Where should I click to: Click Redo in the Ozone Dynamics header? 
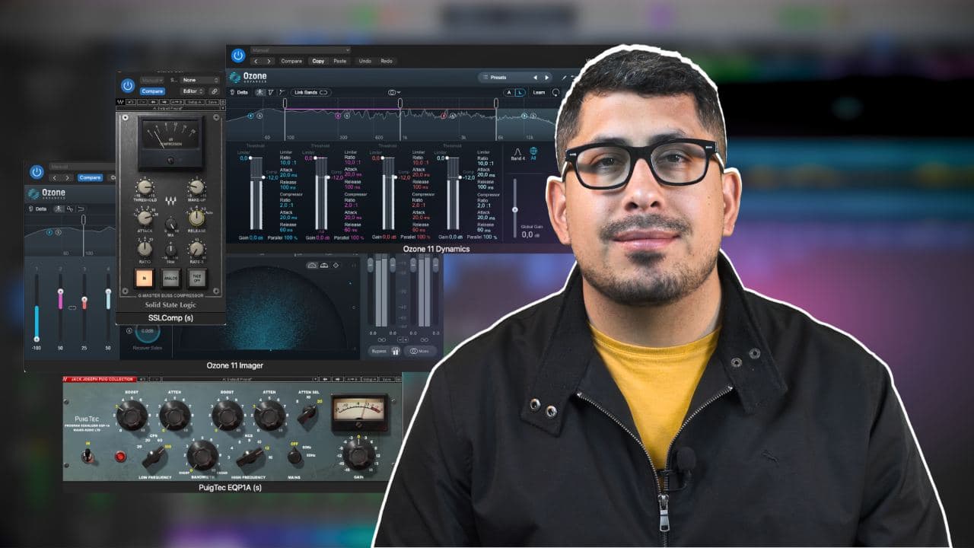387,61
